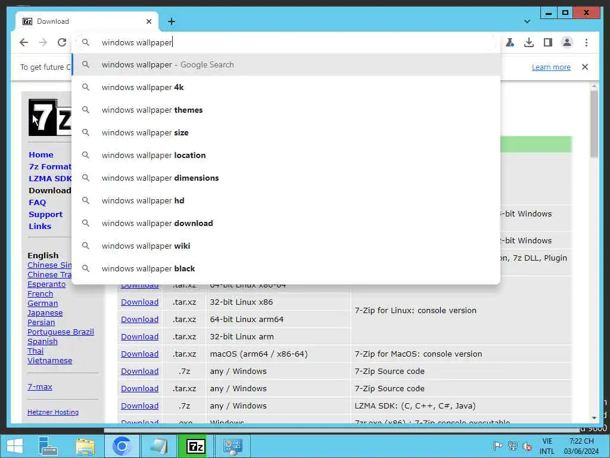Select suggestion 'windows wallpaper themes'

click(286, 110)
